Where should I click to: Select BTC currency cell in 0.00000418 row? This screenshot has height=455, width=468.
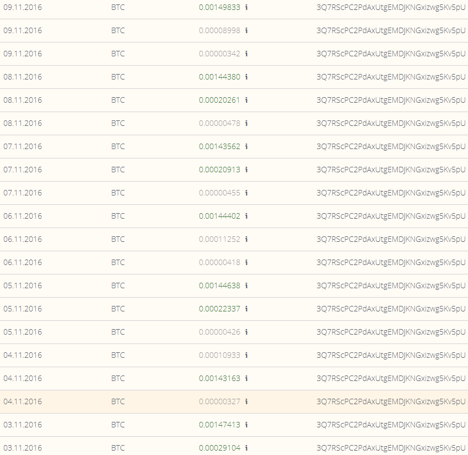click(x=118, y=262)
